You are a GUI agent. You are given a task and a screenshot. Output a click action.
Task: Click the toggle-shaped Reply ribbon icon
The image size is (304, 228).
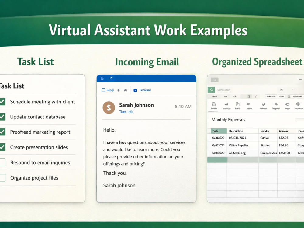click(287, 104)
